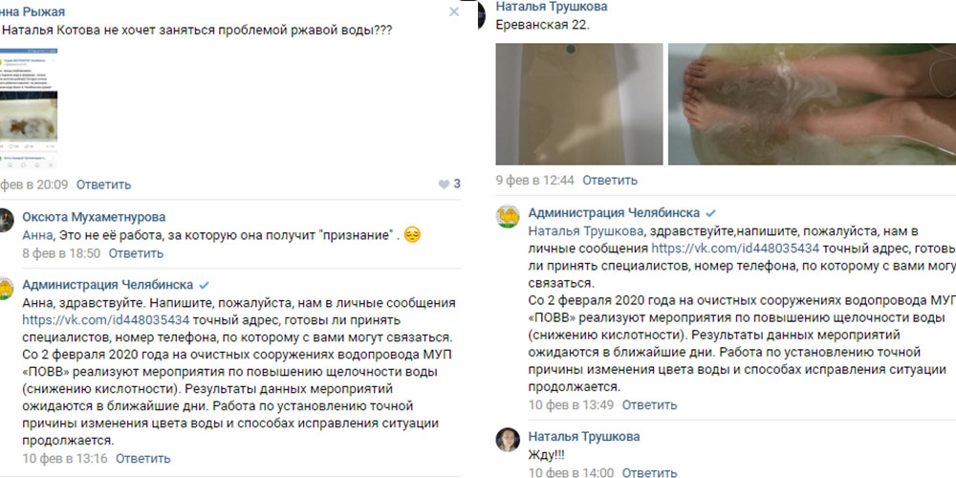
Task: Click the 10 фев в 14:00 timestamp
Action: (x=571, y=472)
